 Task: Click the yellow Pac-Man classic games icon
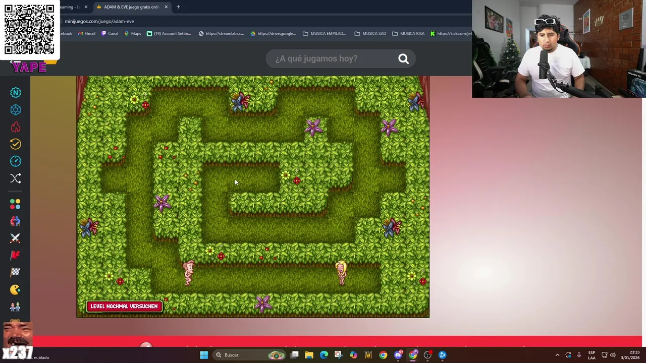click(x=15, y=289)
